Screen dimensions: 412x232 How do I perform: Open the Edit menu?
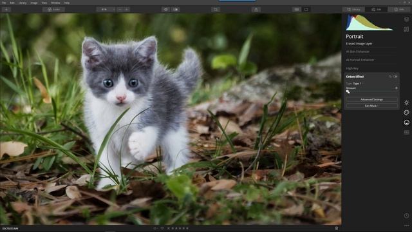point(12,3)
